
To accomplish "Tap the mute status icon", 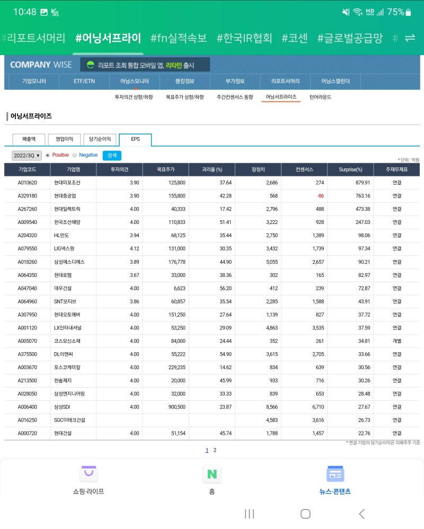I will click(346, 12).
